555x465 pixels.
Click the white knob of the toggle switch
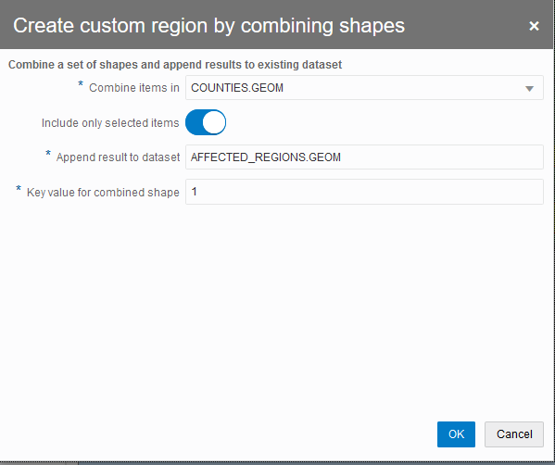214,122
